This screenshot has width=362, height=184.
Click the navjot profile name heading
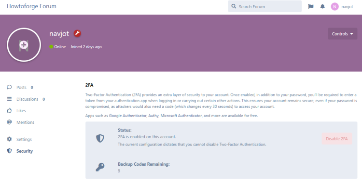(59, 34)
